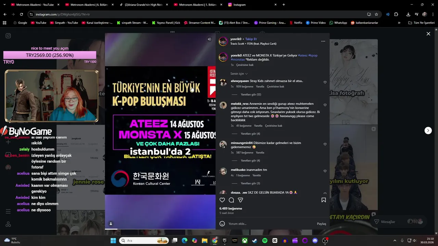Click the #ateez hashtag
The width and height of the screenshot is (438, 246).
[x=303, y=55]
